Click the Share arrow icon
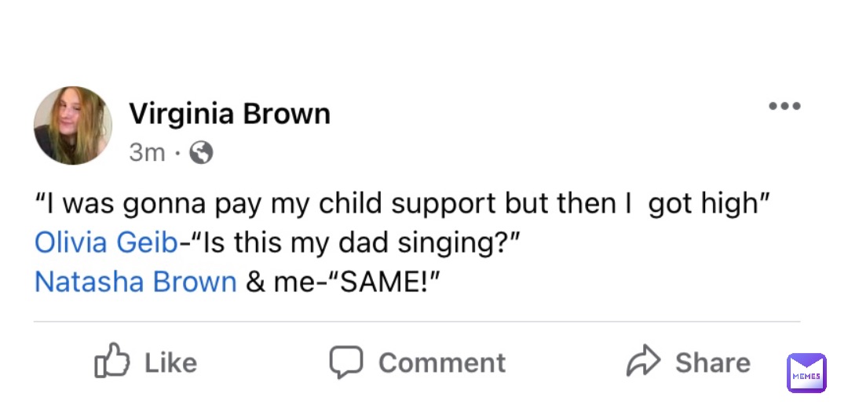This screenshot has width=848, height=404. coord(645,361)
